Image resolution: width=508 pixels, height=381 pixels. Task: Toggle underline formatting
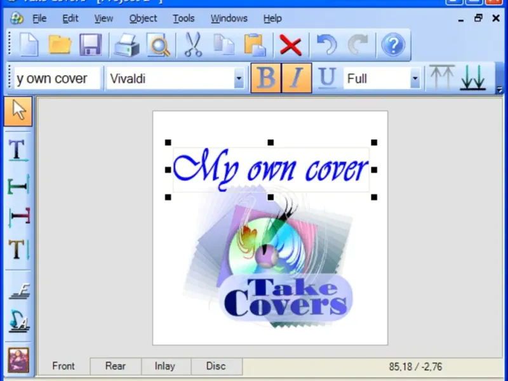327,78
